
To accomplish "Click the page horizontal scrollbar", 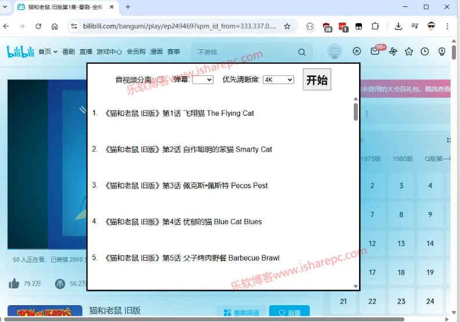I will click(204, 319).
